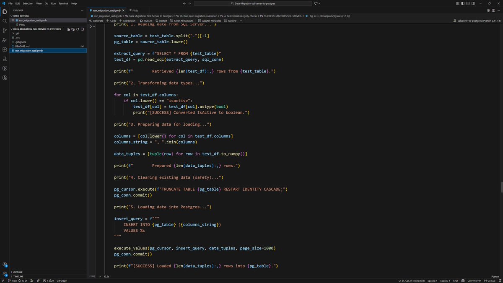503x283 pixels.
Task: Open editor more actions ellipsis
Action: pos(498,10)
